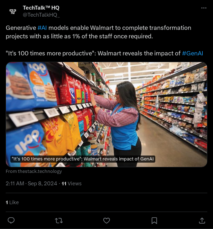This screenshot has height=229, width=213.
Task: View the 11 Views analytics
Action: [72, 184]
